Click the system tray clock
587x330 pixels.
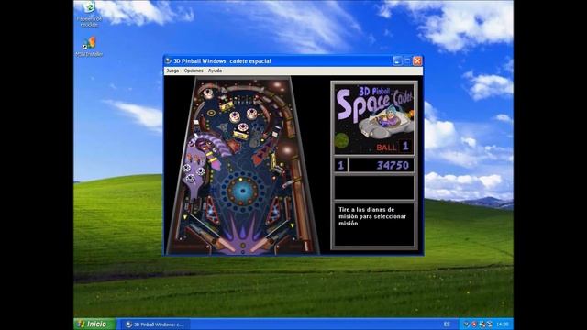(503, 324)
